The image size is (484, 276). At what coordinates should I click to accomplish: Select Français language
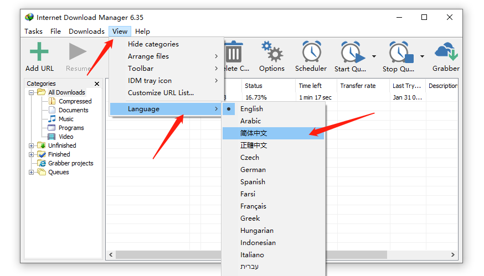tap(274, 206)
